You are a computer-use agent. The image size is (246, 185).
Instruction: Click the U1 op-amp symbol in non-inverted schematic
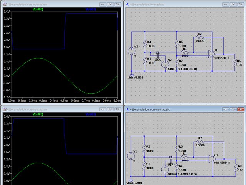click(213, 159)
